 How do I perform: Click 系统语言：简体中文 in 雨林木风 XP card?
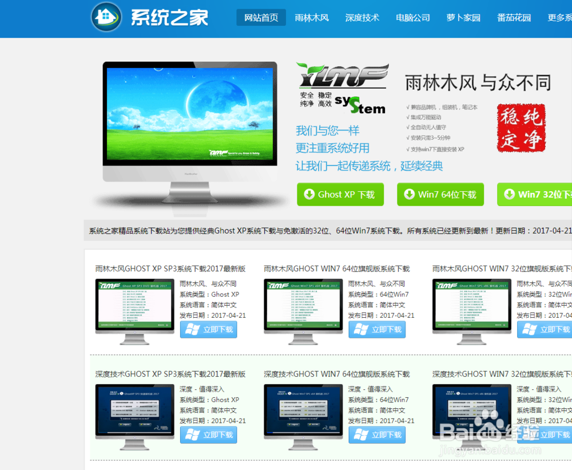pos(208,305)
